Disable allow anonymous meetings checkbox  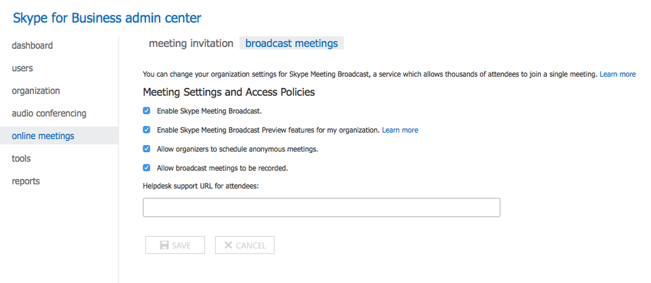point(147,149)
